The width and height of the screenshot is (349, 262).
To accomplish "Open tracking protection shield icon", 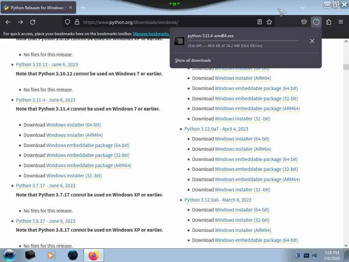I will pyautogui.click(x=67, y=22).
